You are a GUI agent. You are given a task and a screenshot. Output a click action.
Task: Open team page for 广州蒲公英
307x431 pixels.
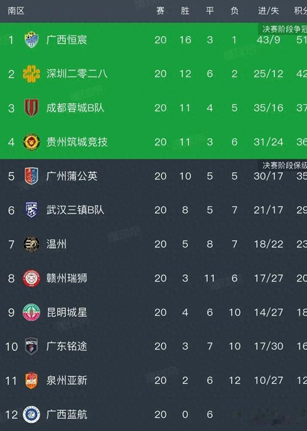click(72, 176)
